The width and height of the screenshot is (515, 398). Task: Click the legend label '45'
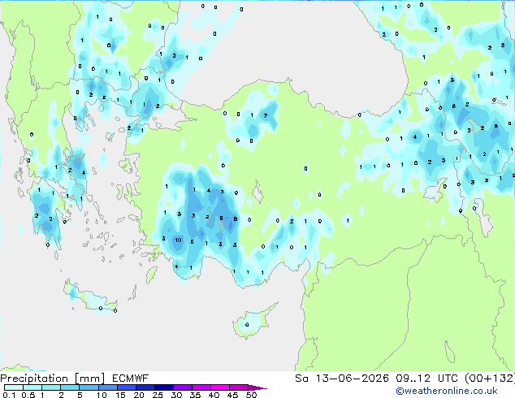(232, 395)
